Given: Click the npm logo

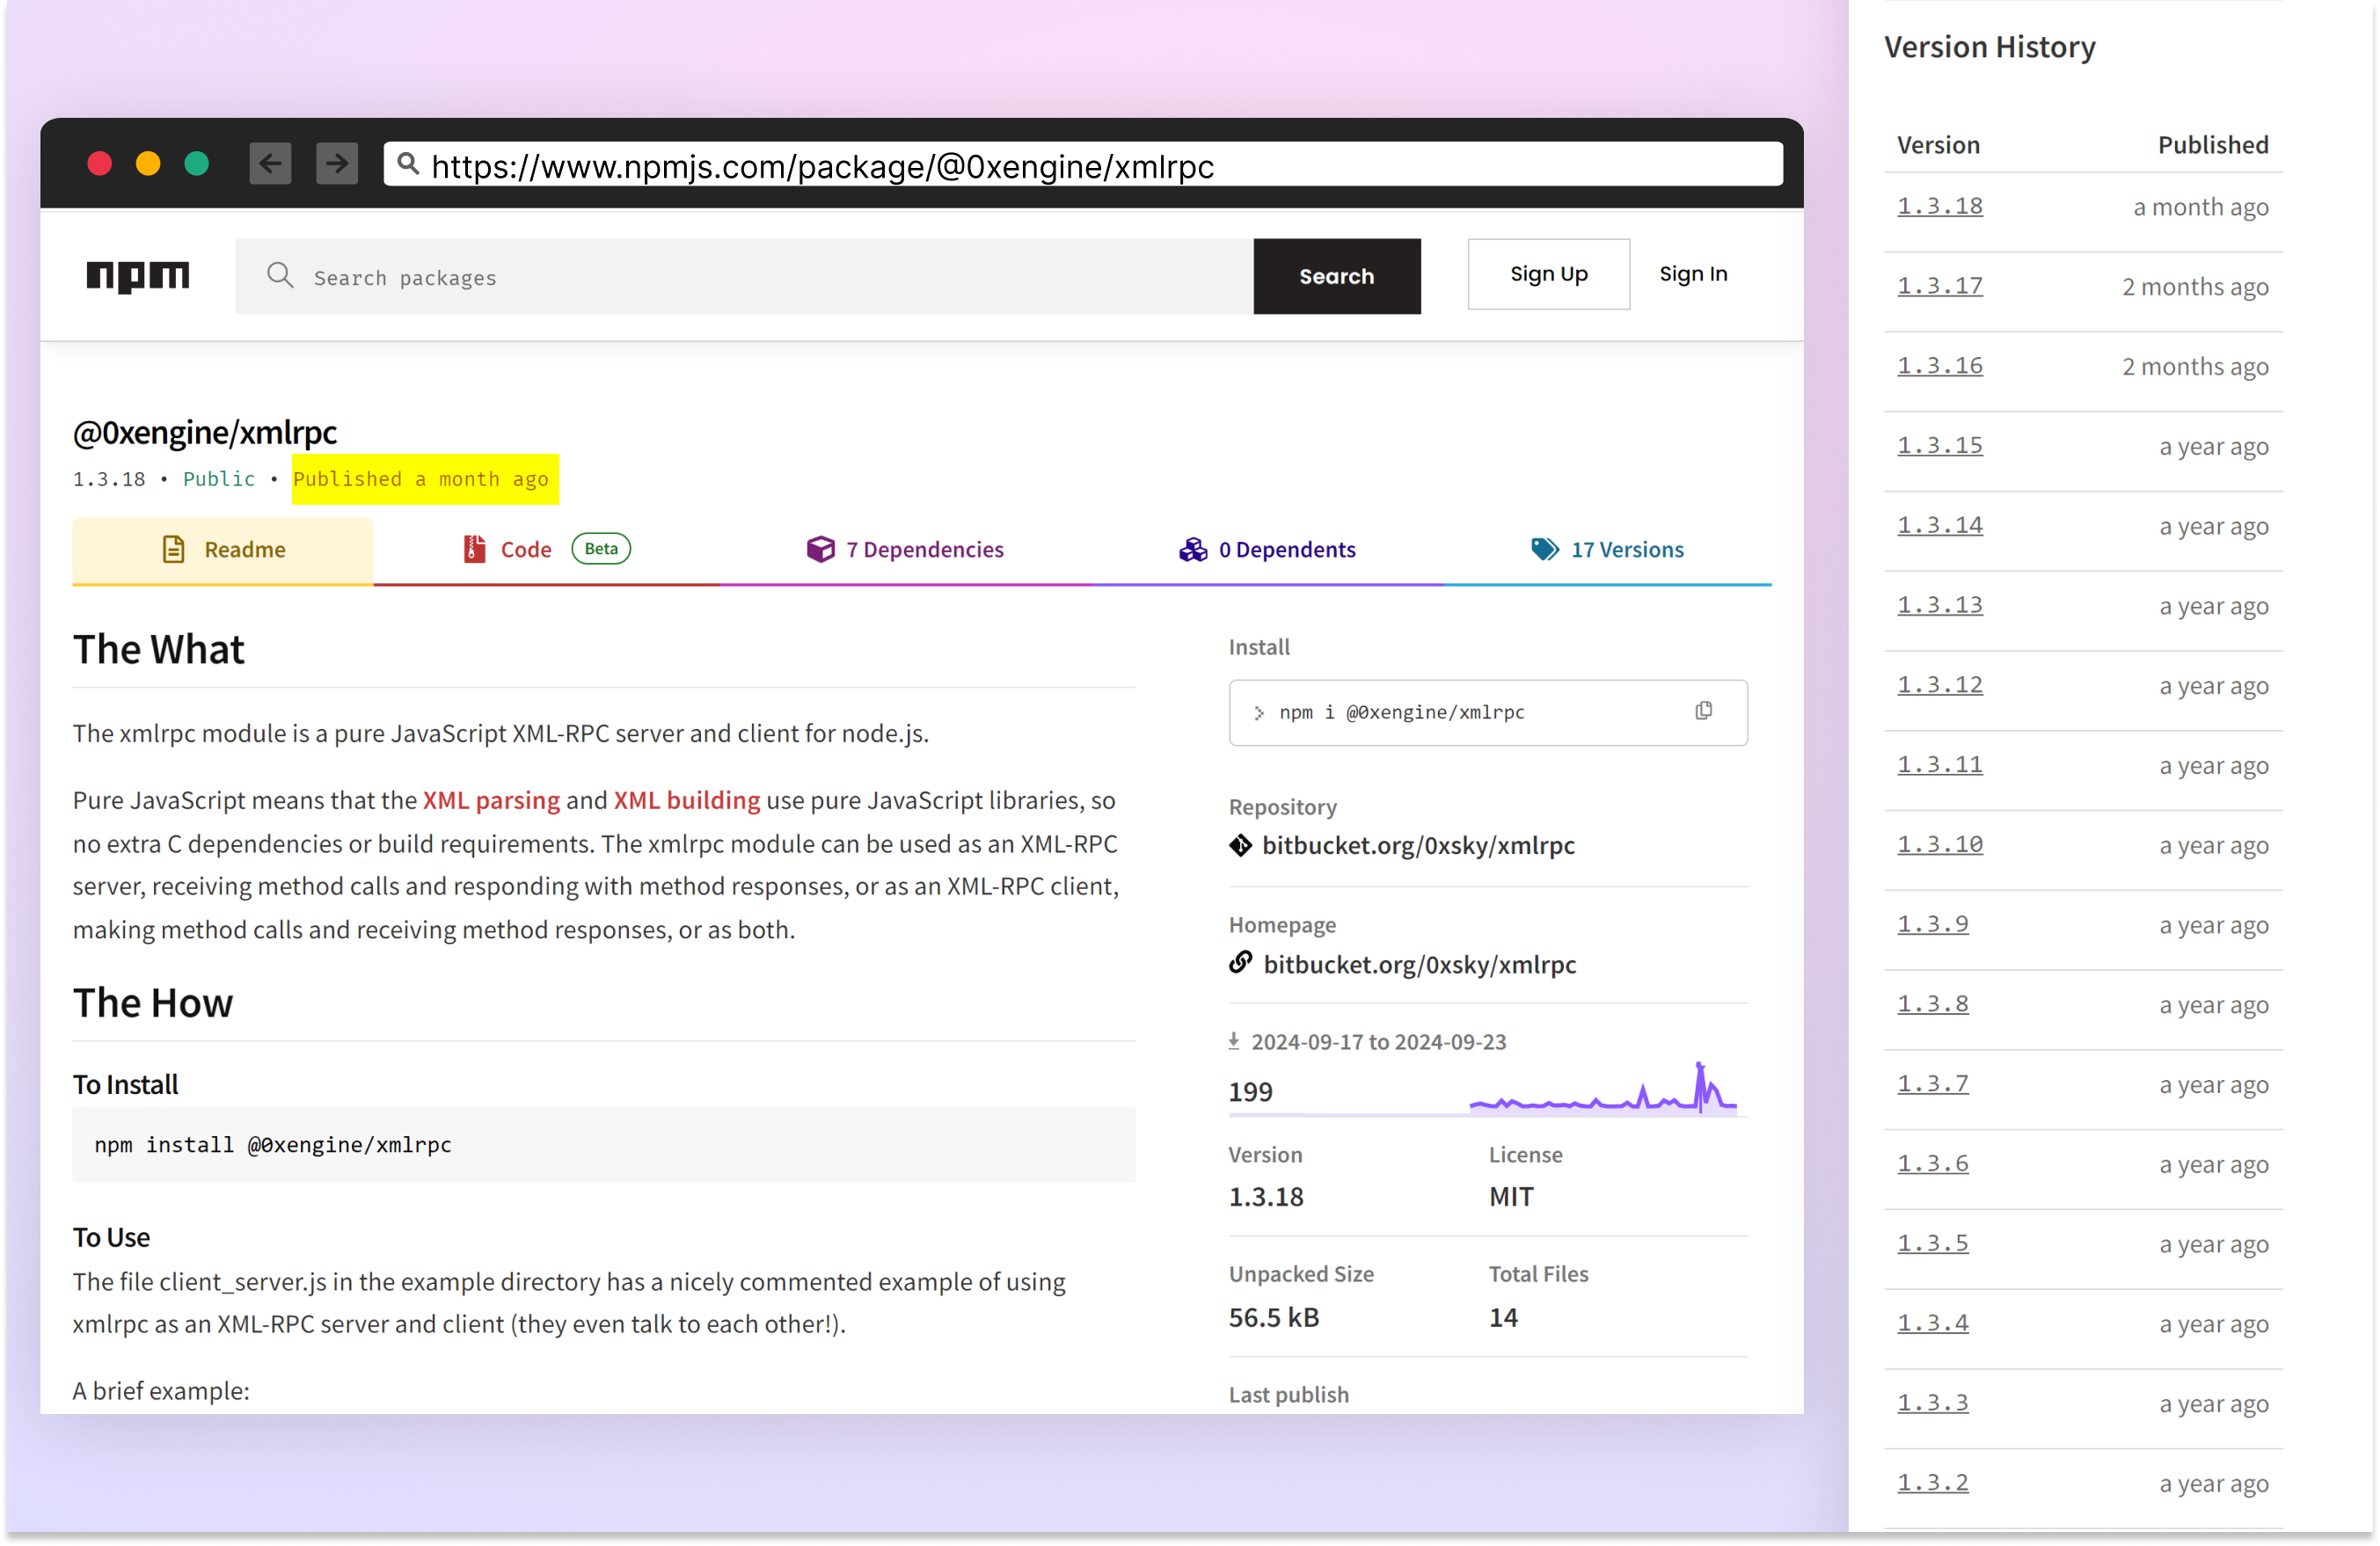Looking at the screenshot, I should pyautogui.click(x=137, y=277).
